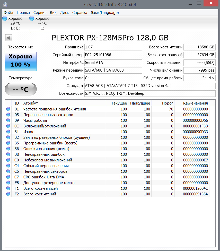This screenshot has height=251, width=220.
Task: Click the interface field Serial ATA
Action: coord(113,63)
